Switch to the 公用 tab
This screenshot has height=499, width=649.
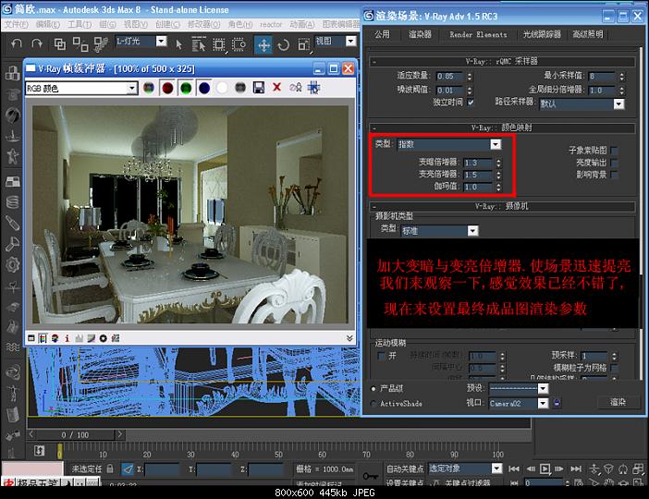click(382, 34)
